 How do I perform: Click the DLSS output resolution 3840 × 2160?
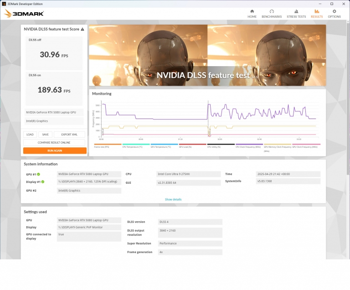tap(190, 233)
